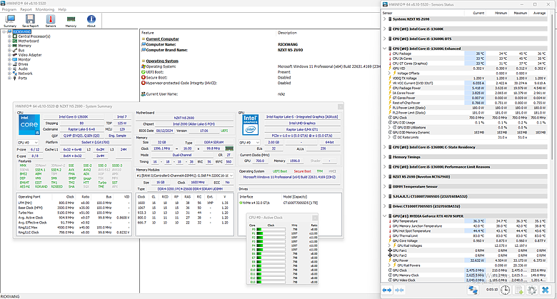Viewport: 557px width, 299px height.
Task: Expand sensors view with blue outward arrows
Action: pos(386,290)
